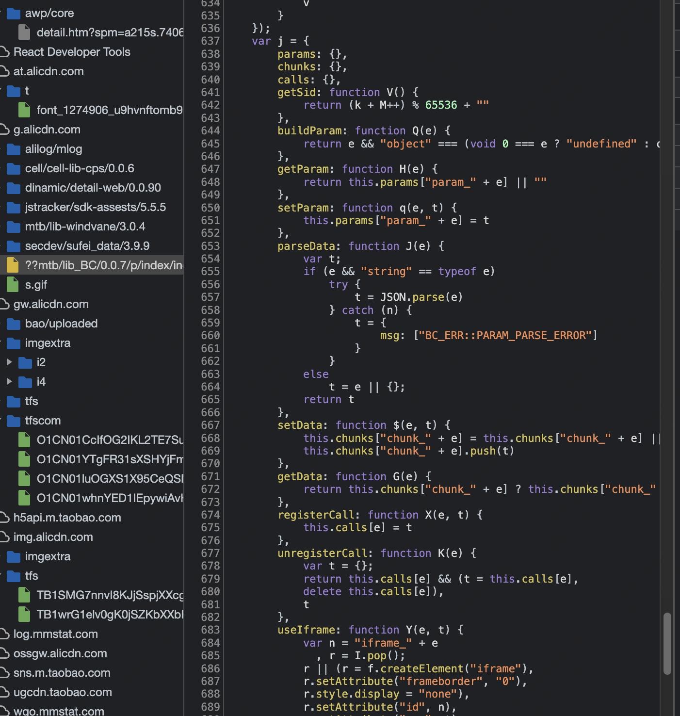
Task: Click the cloud icon beside log.mmstat.com
Action: pyautogui.click(x=5, y=634)
